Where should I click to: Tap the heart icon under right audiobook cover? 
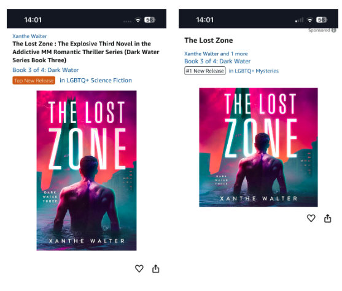311,218
